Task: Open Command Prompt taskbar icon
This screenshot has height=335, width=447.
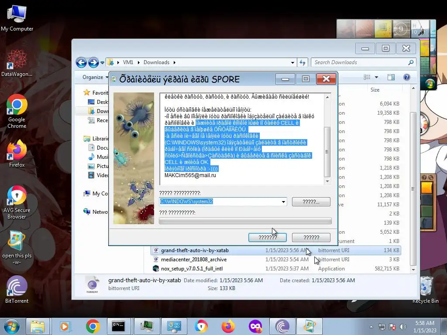Action: (x=118, y=326)
